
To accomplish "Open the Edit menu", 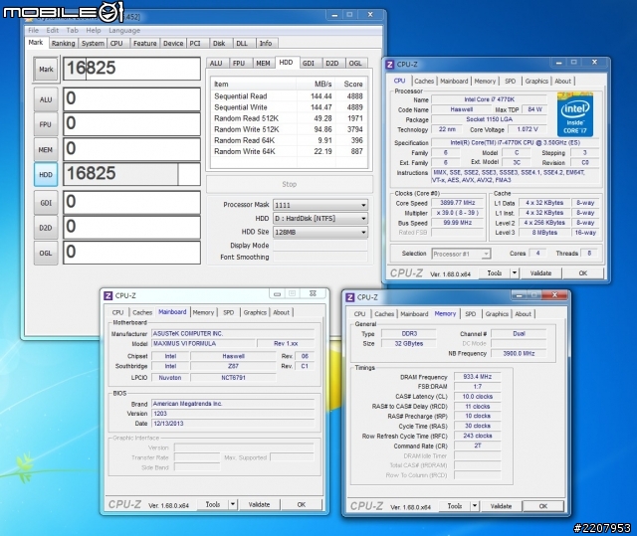I will [x=53, y=30].
